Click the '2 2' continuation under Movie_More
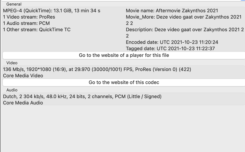 [x=129, y=23]
